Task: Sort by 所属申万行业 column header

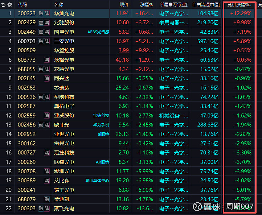Action: click(x=173, y=4)
